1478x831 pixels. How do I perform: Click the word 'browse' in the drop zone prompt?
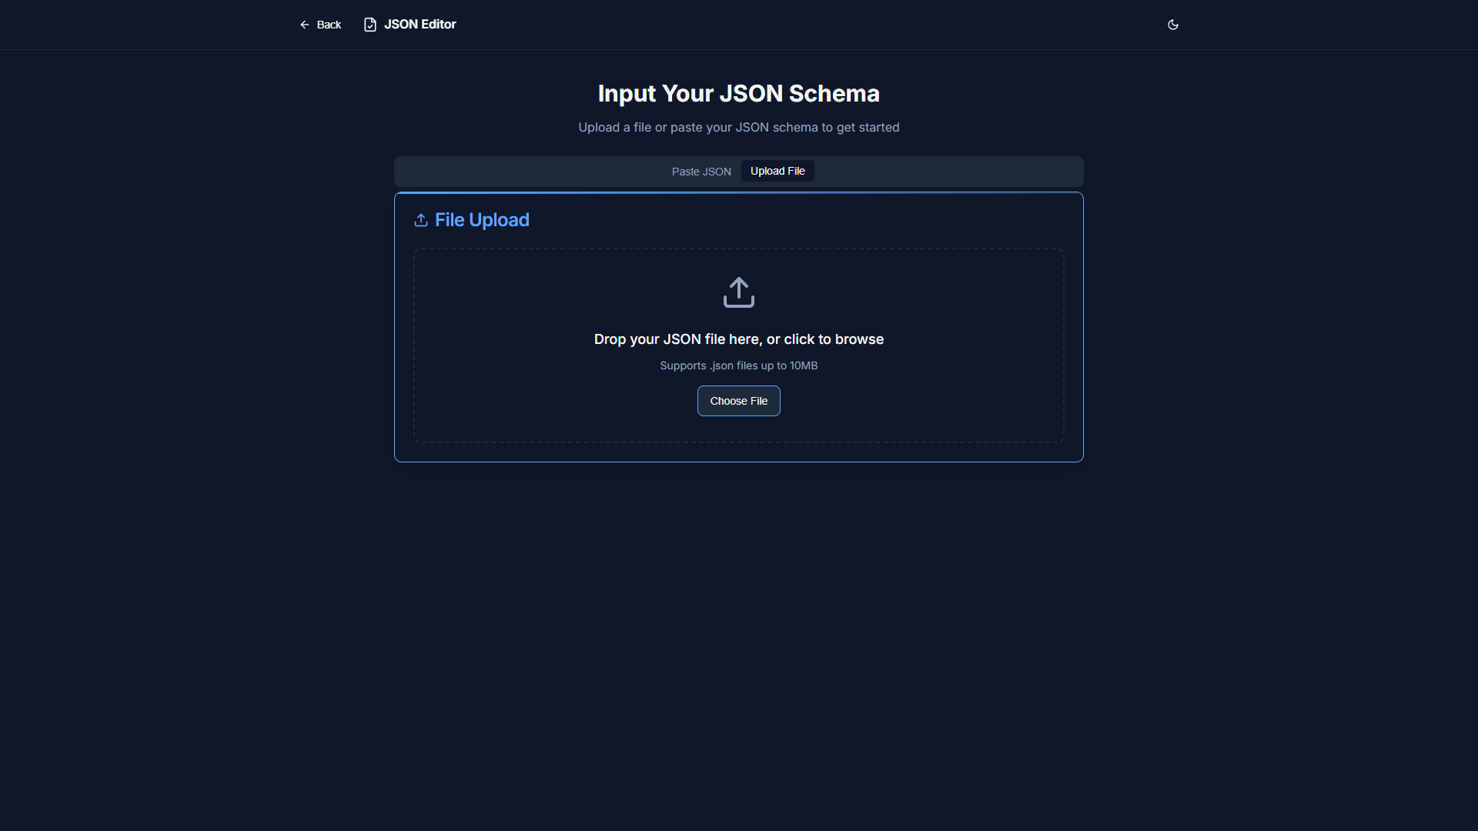859,339
